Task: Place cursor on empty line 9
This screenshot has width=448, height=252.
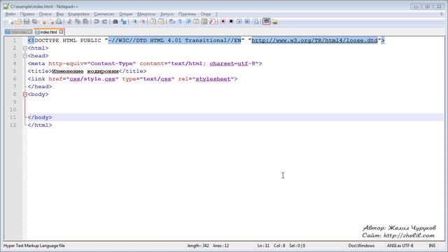Action: pos(234,102)
